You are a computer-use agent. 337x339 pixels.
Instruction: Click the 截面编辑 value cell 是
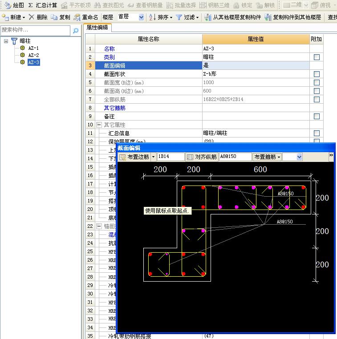(256, 65)
